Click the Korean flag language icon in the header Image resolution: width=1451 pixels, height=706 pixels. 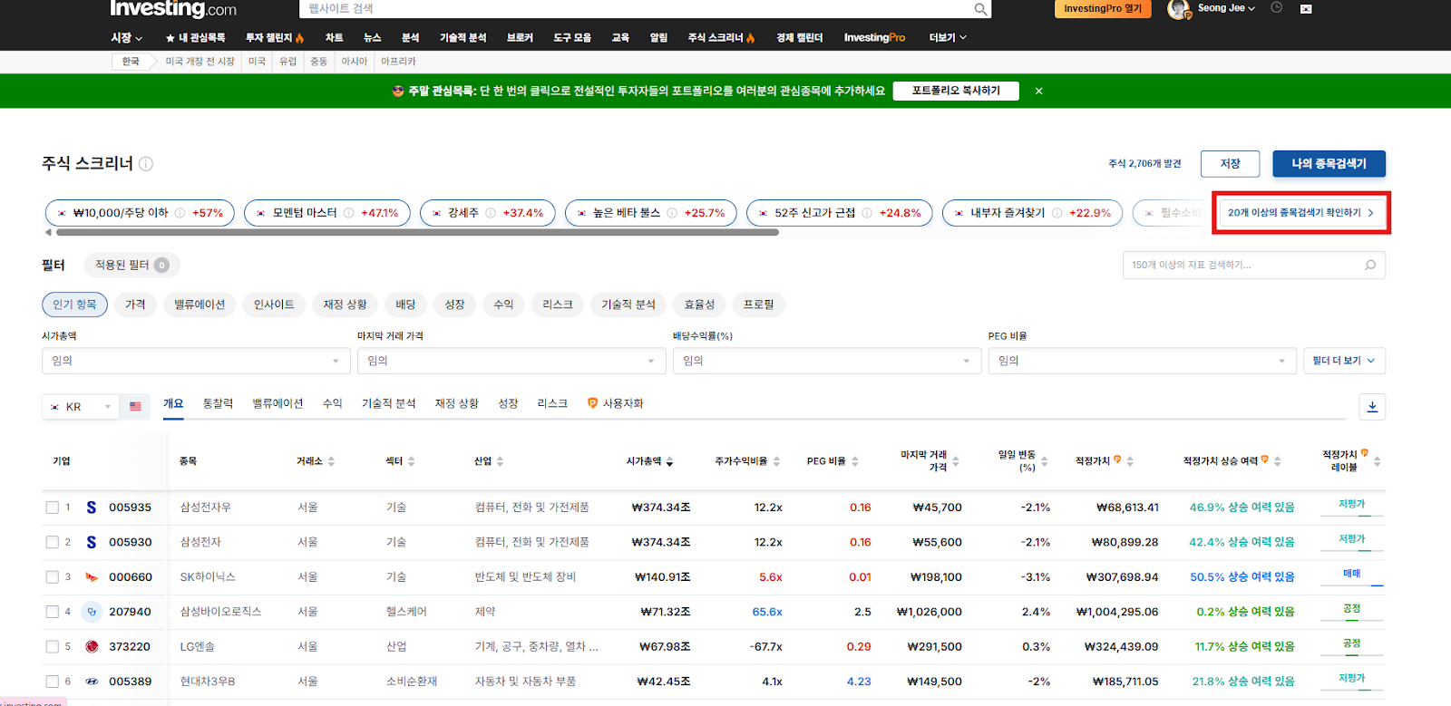click(x=1306, y=9)
